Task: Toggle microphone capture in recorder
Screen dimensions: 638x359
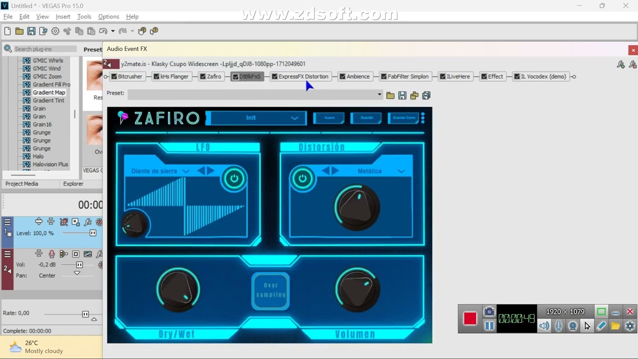Action: click(x=559, y=326)
